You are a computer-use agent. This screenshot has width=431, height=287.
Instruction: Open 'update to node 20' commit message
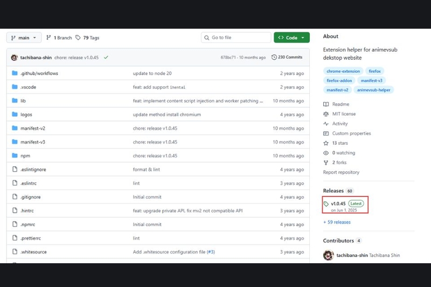tap(152, 73)
